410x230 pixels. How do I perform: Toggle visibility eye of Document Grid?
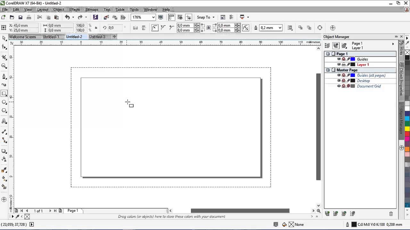(339, 86)
